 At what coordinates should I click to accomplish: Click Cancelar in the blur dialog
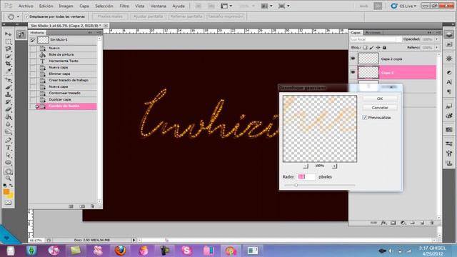(380, 108)
